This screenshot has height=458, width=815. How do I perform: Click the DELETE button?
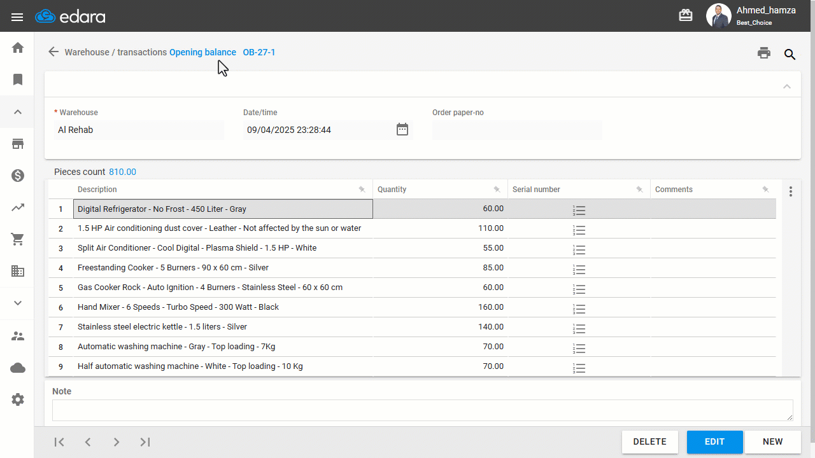point(650,442)
